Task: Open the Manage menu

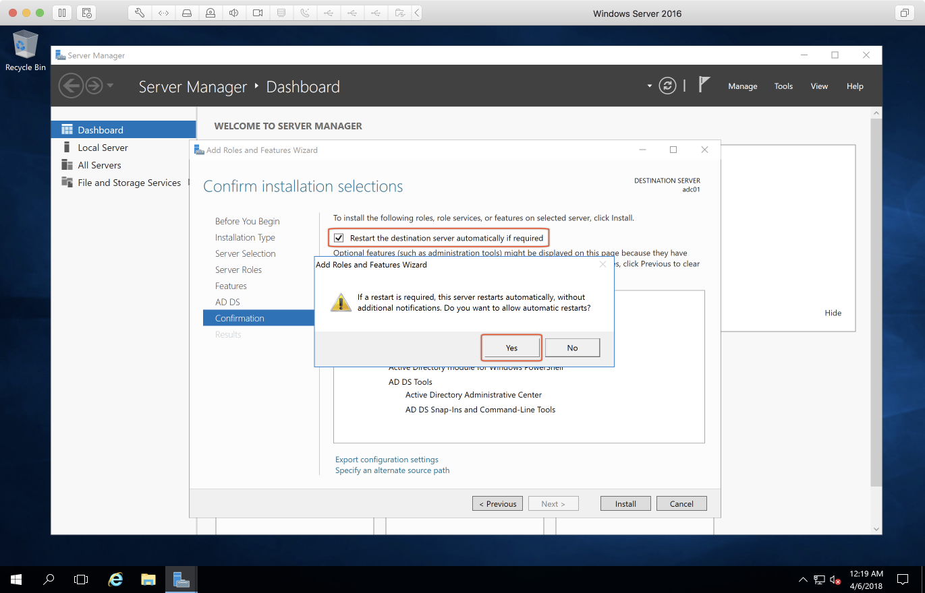Action: point(742,86)
